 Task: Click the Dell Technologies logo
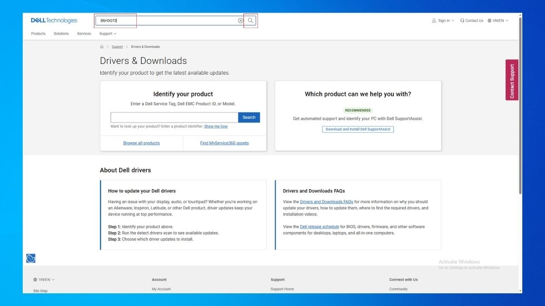(x=54, y=20)
